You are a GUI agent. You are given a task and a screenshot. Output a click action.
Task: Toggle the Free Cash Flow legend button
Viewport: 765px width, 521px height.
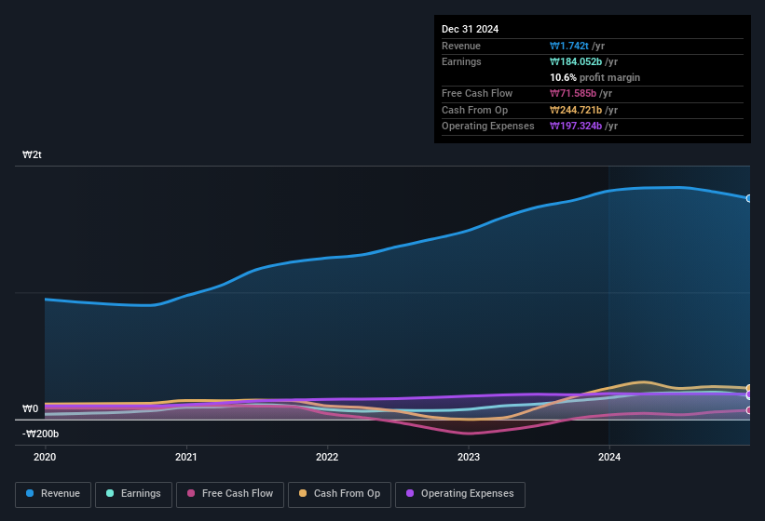coord(230,494)
